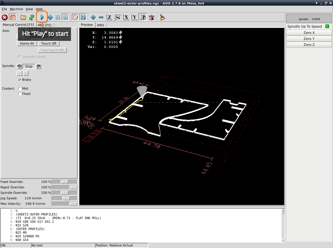333x248 pixels.
Task: Click the Spindle Up To Speed green indicator
Action: [327, 27]
